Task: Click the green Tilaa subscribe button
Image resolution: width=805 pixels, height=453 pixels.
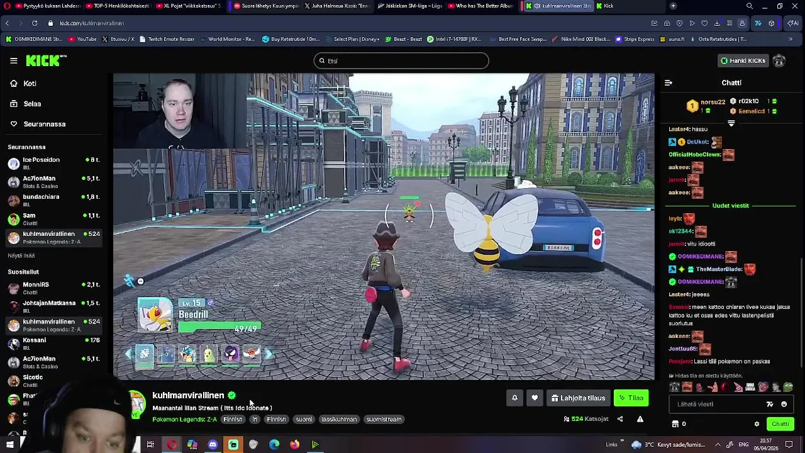Action: pos(631,398)
